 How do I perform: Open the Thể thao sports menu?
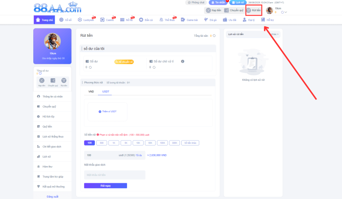tap(167, 20)
